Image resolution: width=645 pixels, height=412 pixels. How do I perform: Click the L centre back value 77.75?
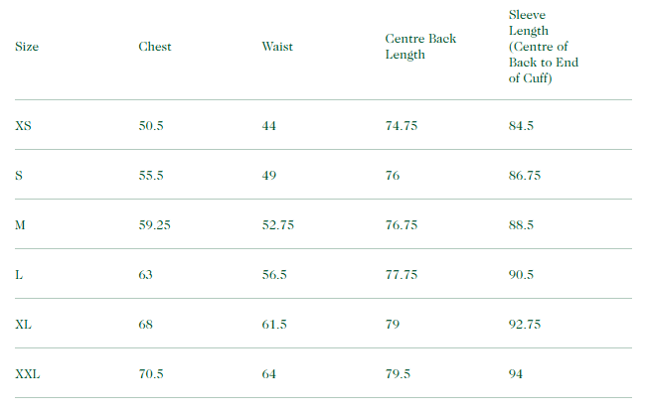tap(402, 275)
